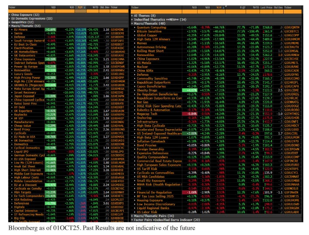The image size is (309, 235).
Task: Click the +44.76% Quantum Computing 1M value
Action: (x=219, y=28)
